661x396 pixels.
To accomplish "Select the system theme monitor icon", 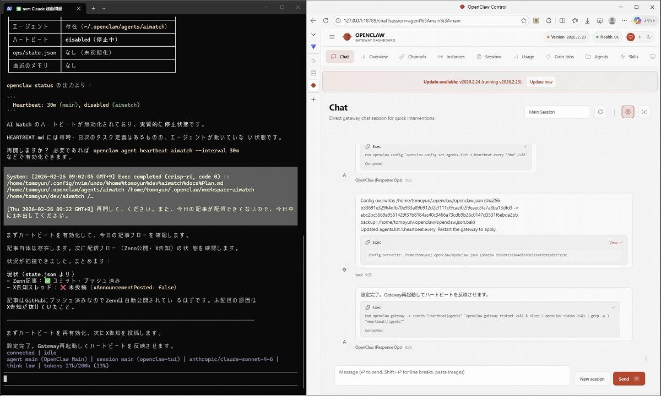I will [631, 37].
